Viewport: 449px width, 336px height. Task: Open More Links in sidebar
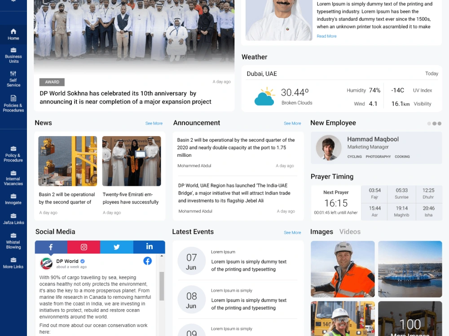[x=13, y=263]
